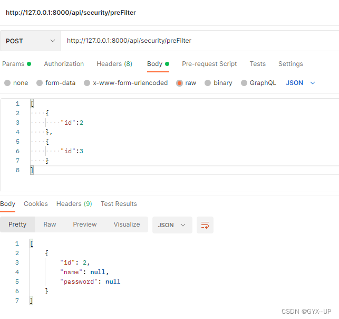Image resolution: width=339 pixels, height=319 pixels.
Task: Select the request Body tab
Action: 158,64
